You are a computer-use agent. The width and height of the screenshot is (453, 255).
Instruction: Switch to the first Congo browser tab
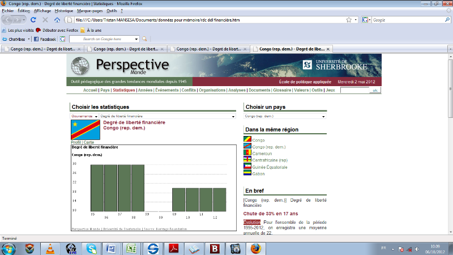[x=40, y=49]
